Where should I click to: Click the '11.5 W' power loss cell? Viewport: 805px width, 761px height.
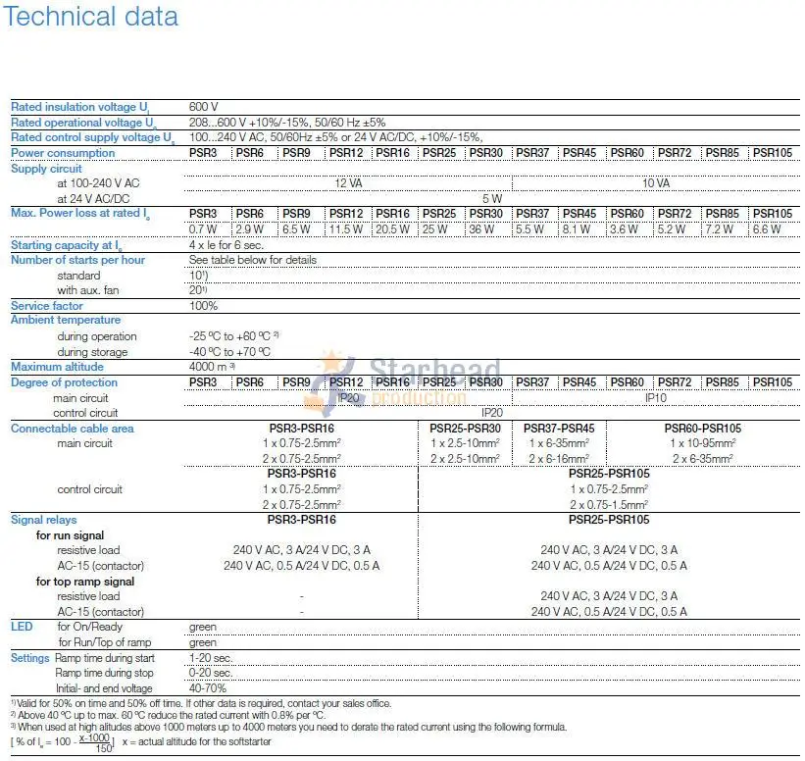(x=346, y=229)
